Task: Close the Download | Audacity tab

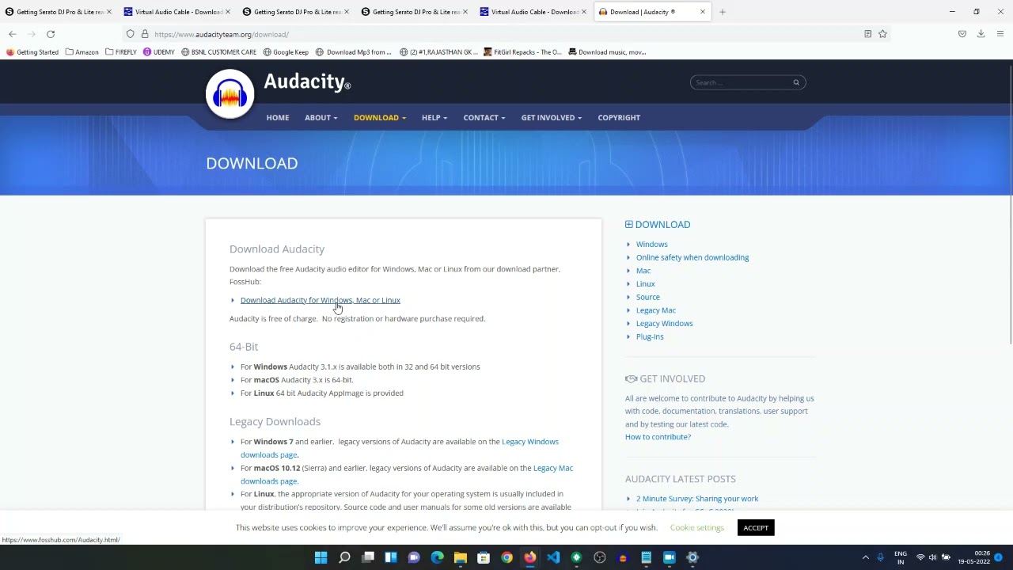Action: point(702,12)
